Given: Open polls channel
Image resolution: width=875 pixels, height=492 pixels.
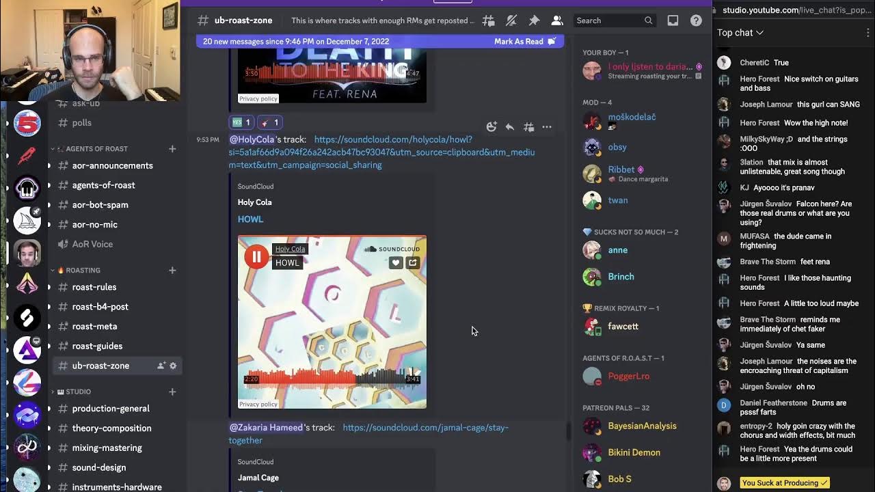Looking at the screenshot, I should [x=82, y=122].
